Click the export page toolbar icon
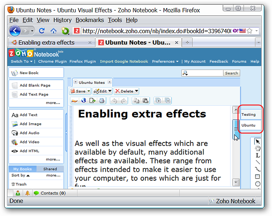Viewport: 272px width, 216px height. [x=93, y=101]
